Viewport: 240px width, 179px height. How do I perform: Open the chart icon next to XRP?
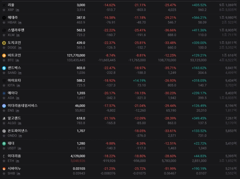(17, 10)
